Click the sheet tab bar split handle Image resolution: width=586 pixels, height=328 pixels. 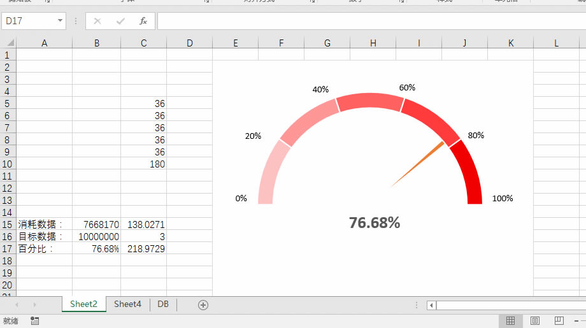(x=417, y=305)
